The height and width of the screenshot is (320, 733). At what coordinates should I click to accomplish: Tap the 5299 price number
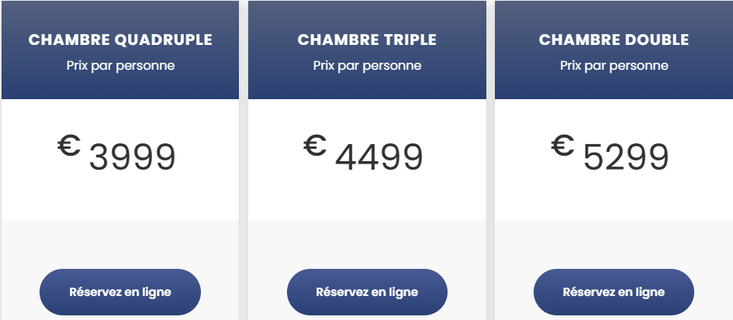625,157
